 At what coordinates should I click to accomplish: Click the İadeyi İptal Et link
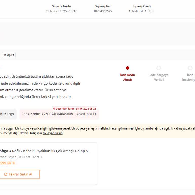86,114
